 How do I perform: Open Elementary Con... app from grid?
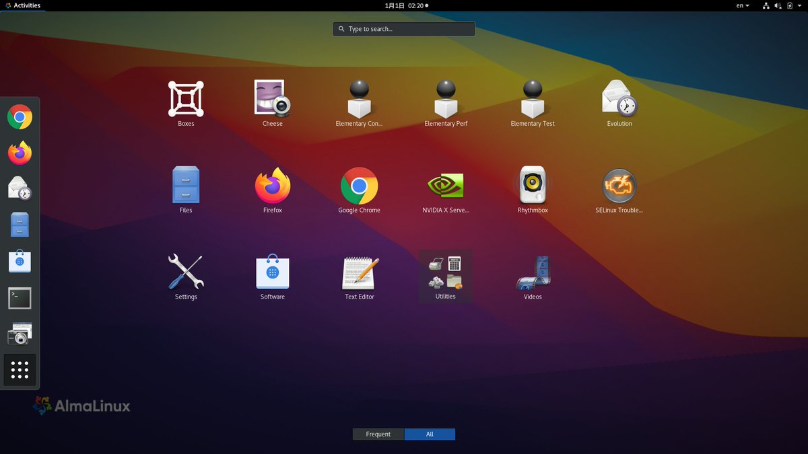(359, 104)
